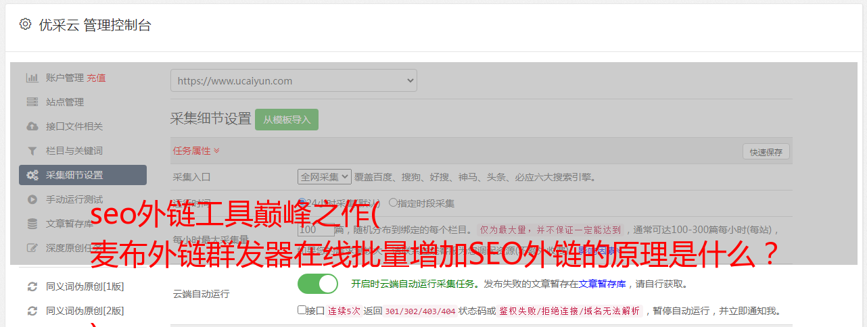Open the 全网采集 dropdown

[x=325, y=177]
